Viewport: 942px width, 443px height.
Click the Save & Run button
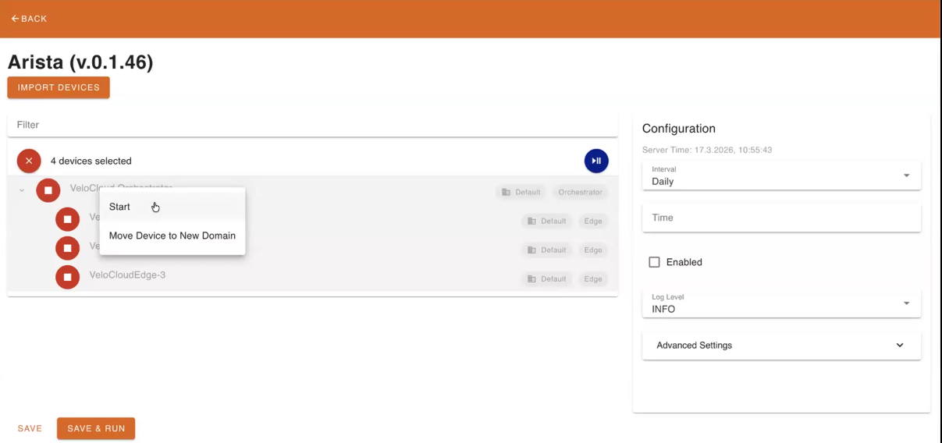point(96,428)
